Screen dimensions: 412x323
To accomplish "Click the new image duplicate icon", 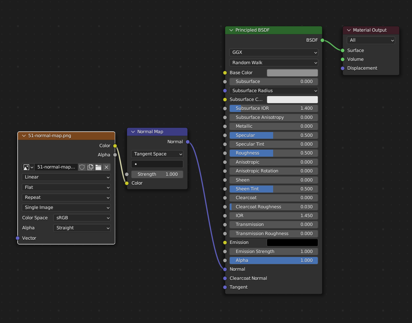I will coord(90,167).
